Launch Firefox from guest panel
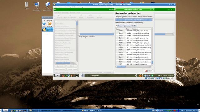 pos(63,76)
